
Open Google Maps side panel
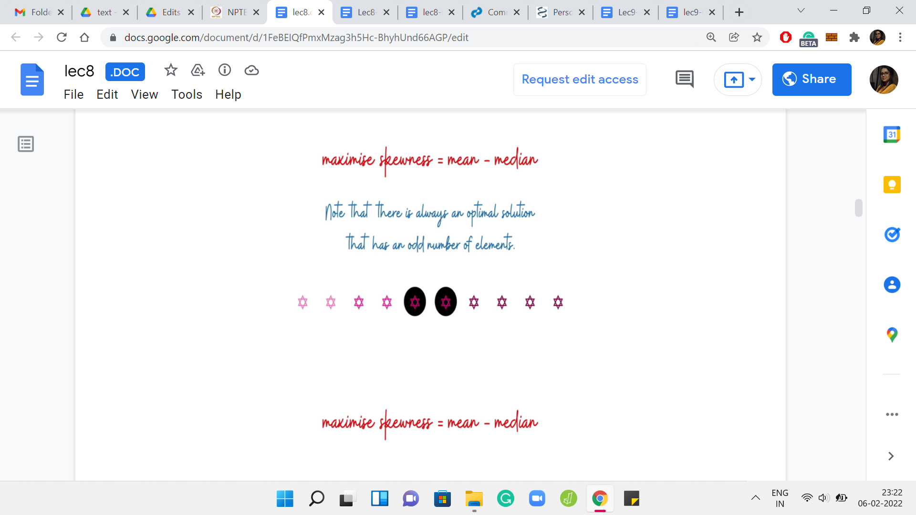891,334
